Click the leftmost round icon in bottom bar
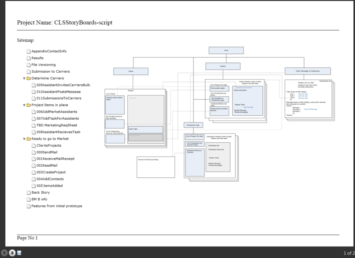Image resolution: width=355 pixels, height=258 pixels. coord(4,253)
